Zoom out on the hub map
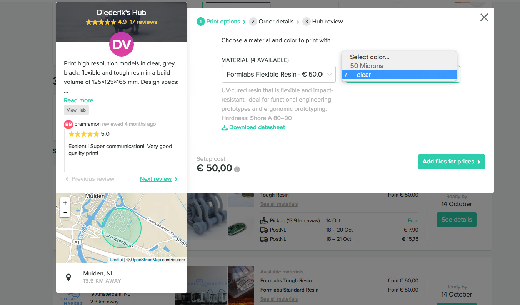The width and height of the screenshot is (520, 305). pos(65,212)
